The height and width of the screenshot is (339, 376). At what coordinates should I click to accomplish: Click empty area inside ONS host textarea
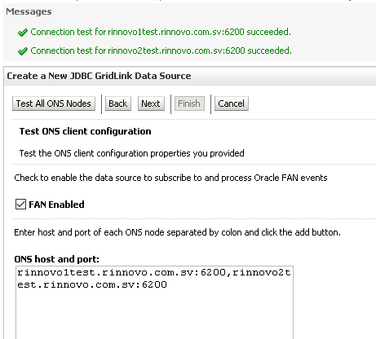pyautogui.click(x=154, y=315)
